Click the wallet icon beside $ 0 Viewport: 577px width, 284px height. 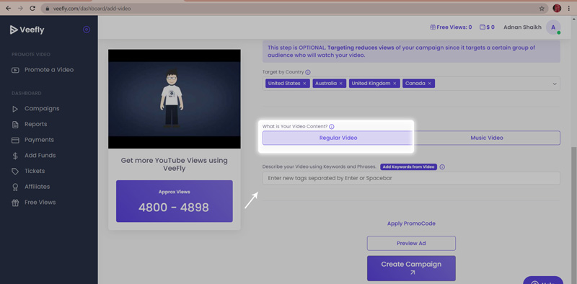pos(483,27)
